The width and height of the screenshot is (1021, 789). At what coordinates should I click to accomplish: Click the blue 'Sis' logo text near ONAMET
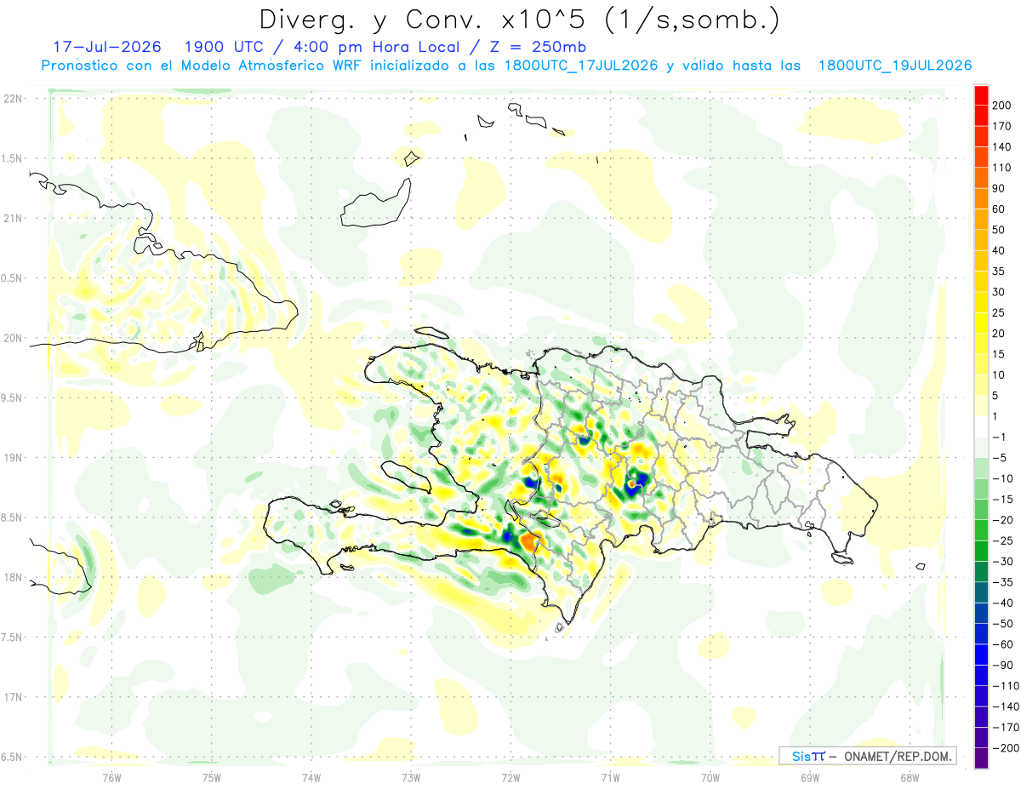(x=801, y=756)
